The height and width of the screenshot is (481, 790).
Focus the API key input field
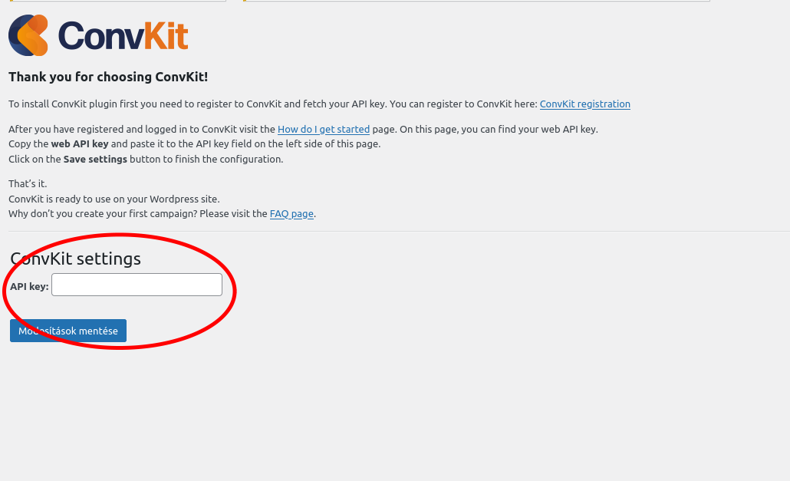pyautogui.click(x=137, y=285)
